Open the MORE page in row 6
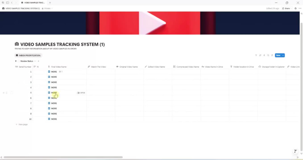This screenshot has height=160, width=303. tap(54, 98)
